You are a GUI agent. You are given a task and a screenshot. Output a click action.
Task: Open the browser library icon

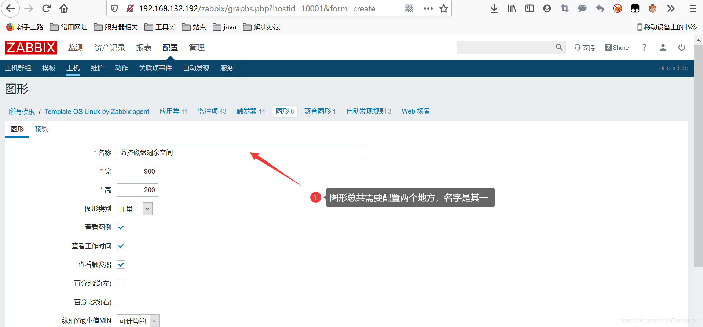click(x=512, y=8)
